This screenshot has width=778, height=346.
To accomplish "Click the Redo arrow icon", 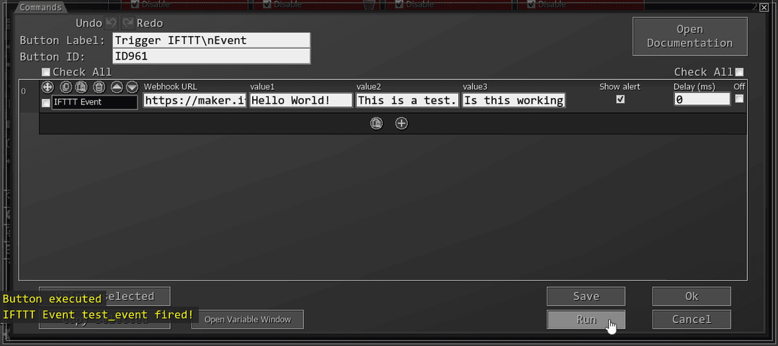I will [128, 23].
